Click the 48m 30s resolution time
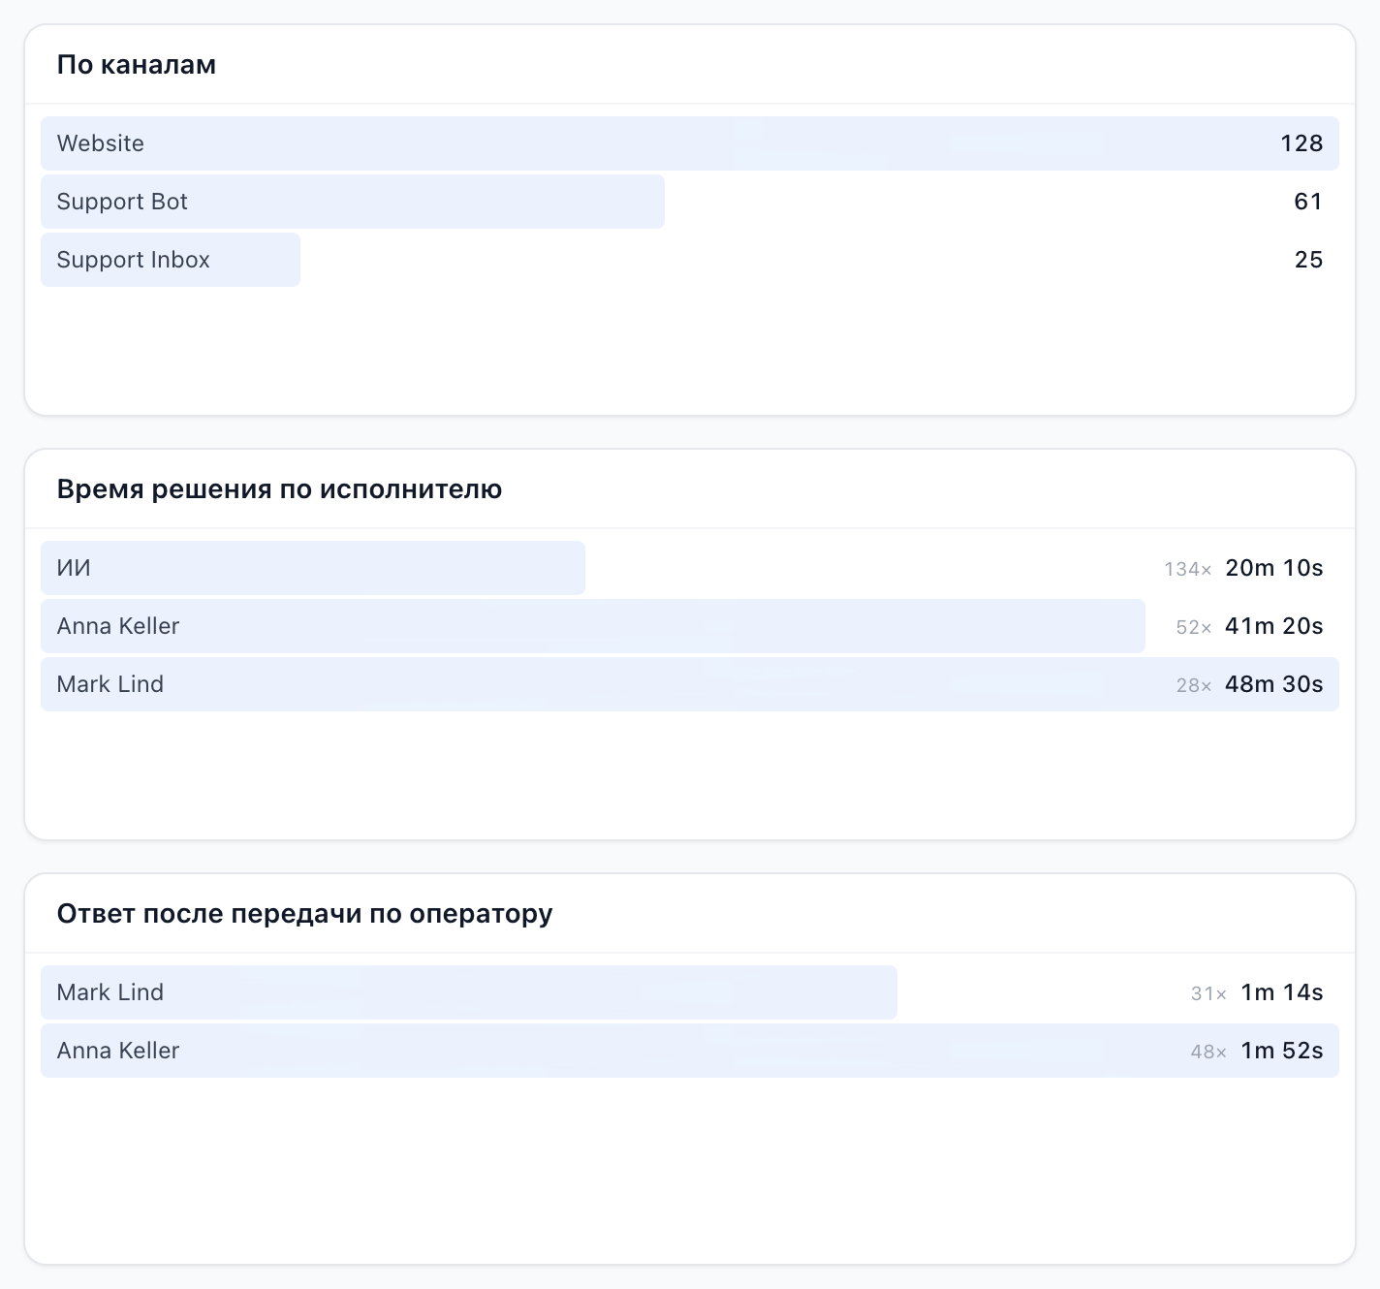The width and height of the screenshot is (1380, 1289). click(x=1273, y=684)
